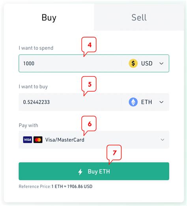This screenshot has height=206, width=187.
Task: Expand the USD currency chevron
Action: pos(161,63)
